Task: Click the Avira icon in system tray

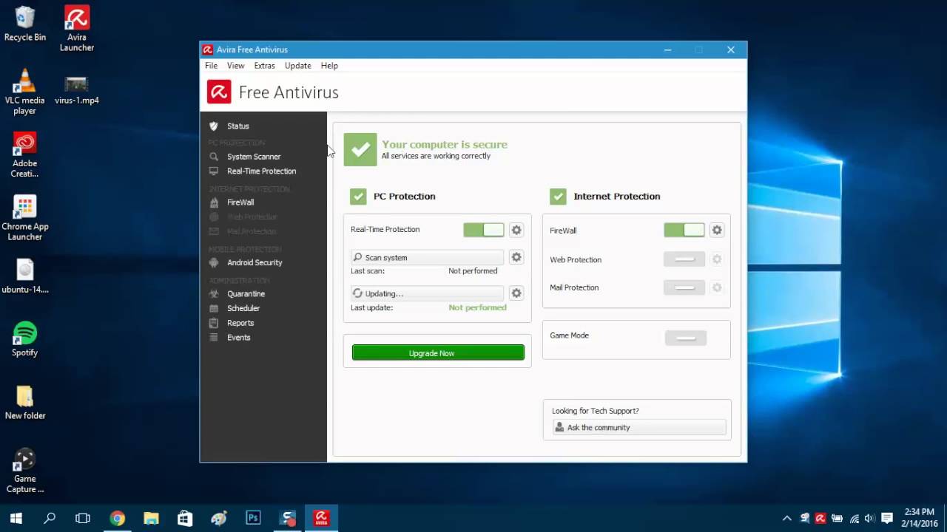Action: tap(820, 518)
